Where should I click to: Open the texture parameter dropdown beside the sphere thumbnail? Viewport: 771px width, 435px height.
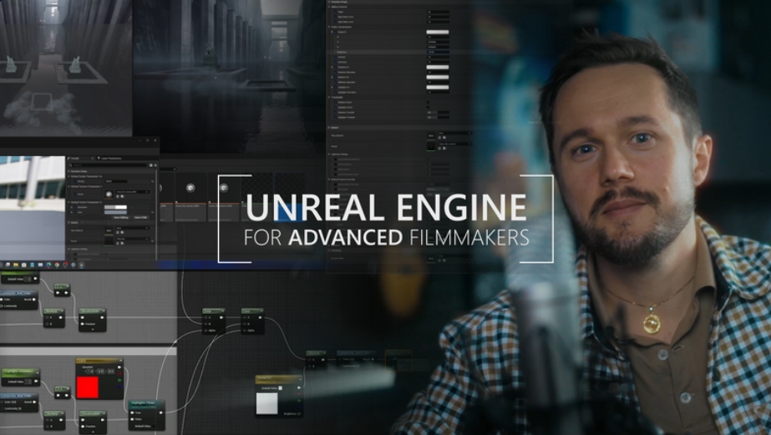click(132, 192)
